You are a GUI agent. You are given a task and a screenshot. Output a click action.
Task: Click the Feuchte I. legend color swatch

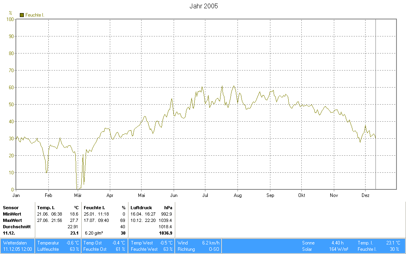tap(22, 15)
